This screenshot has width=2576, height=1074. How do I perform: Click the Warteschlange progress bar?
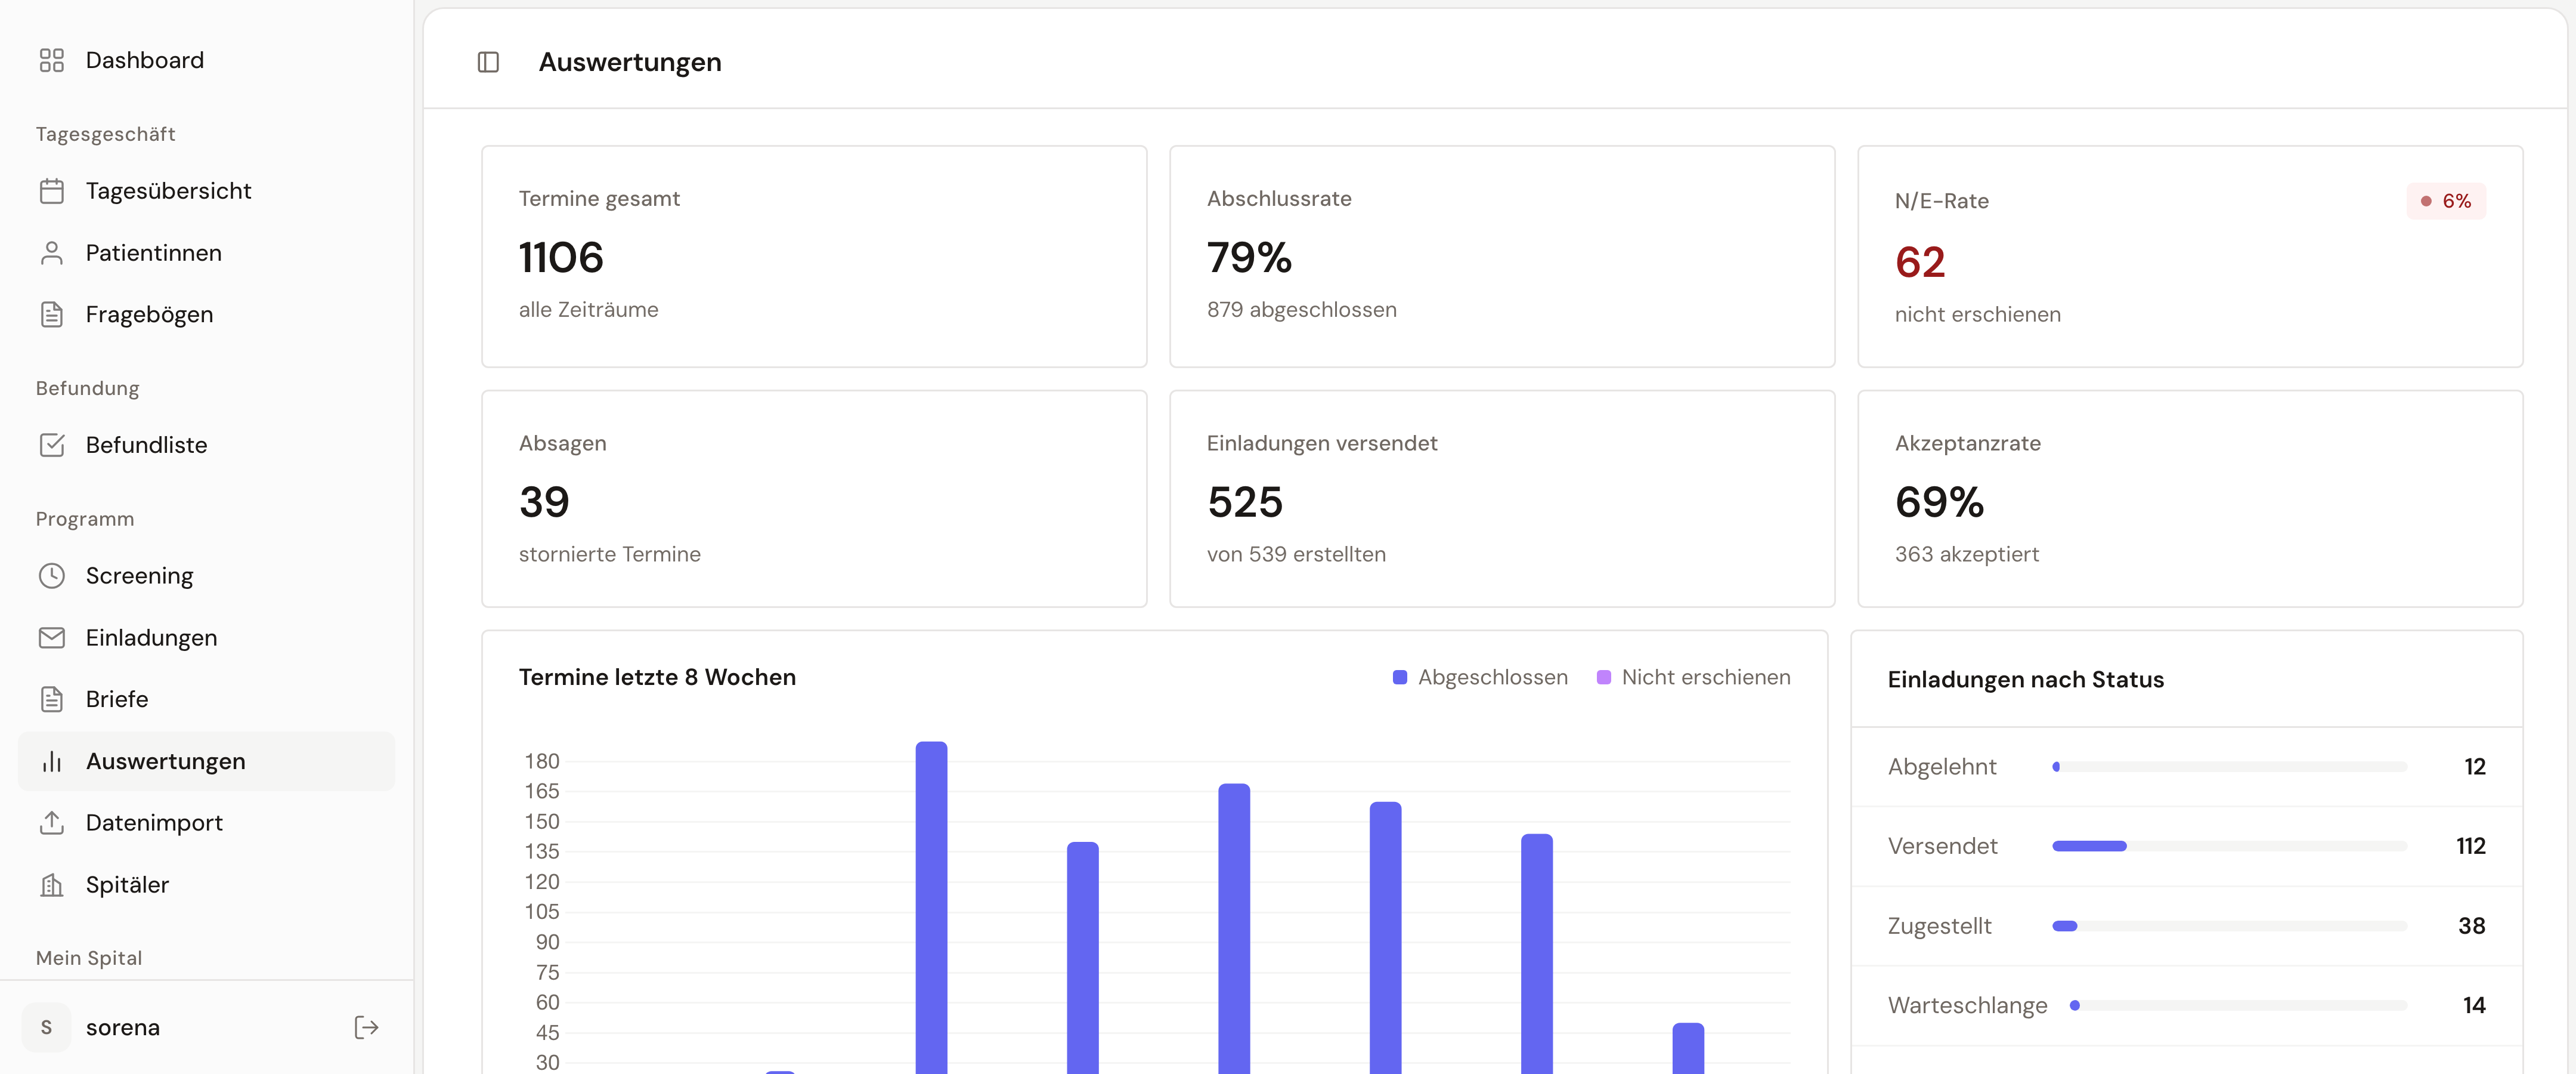[2240, 1005]
